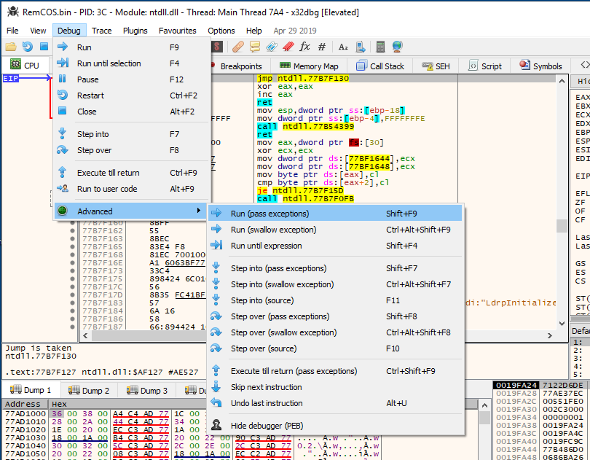590x460 pixels.
Task: Click the Run until expression icon
Action: tap(216, 245)
